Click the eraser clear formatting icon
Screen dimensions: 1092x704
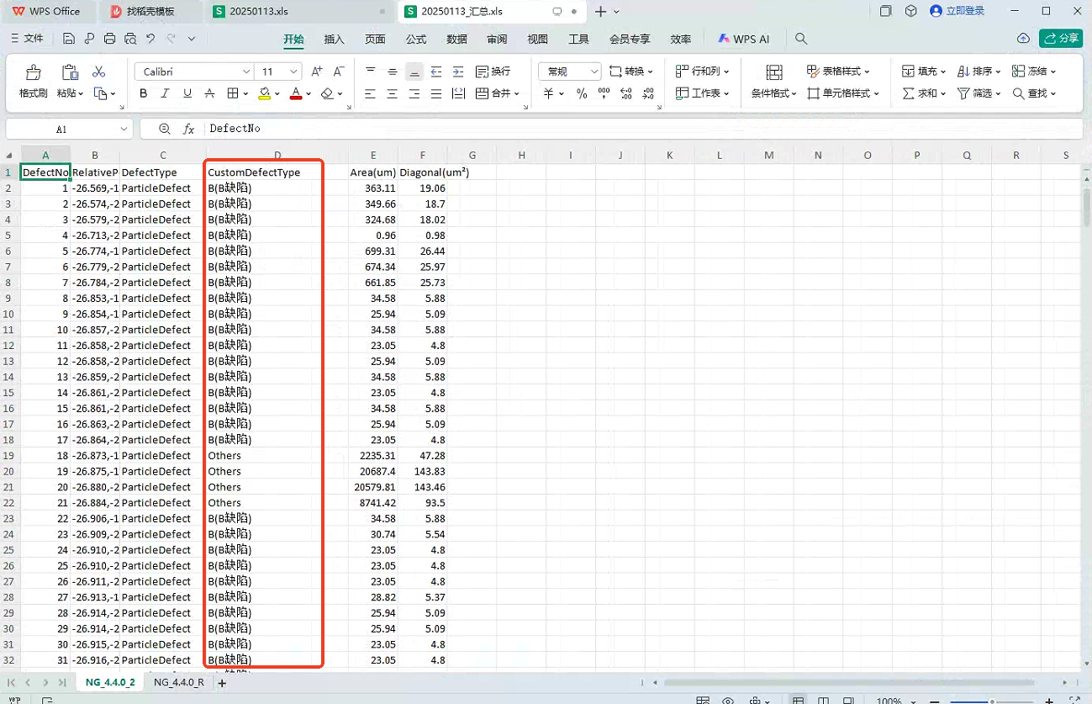(x=328, y=93)
